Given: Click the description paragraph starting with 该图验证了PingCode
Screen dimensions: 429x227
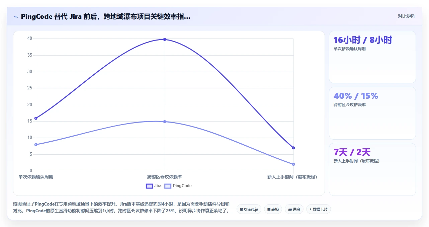Looking at the screenshot, I should pyautogui.click(x=121, y=207).
